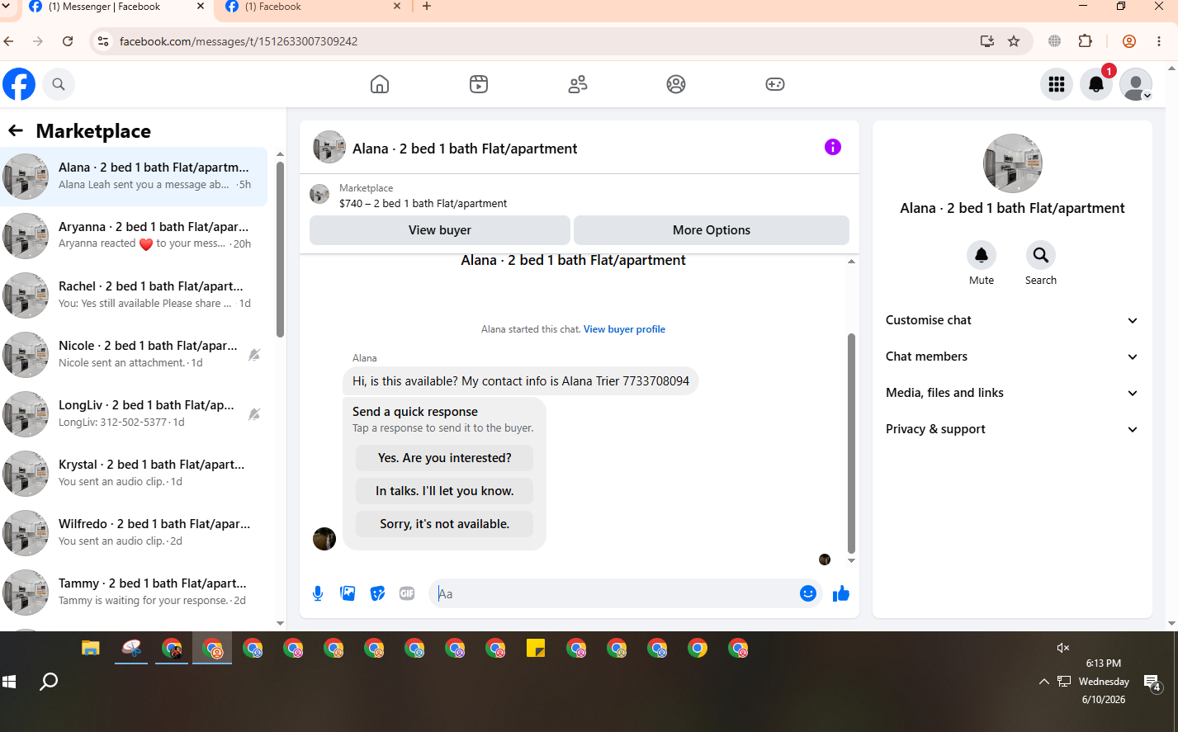Viewport: 1178px width, 732px height.
Task: Open the Chrome profile icon
Action: coord(1129,41)
